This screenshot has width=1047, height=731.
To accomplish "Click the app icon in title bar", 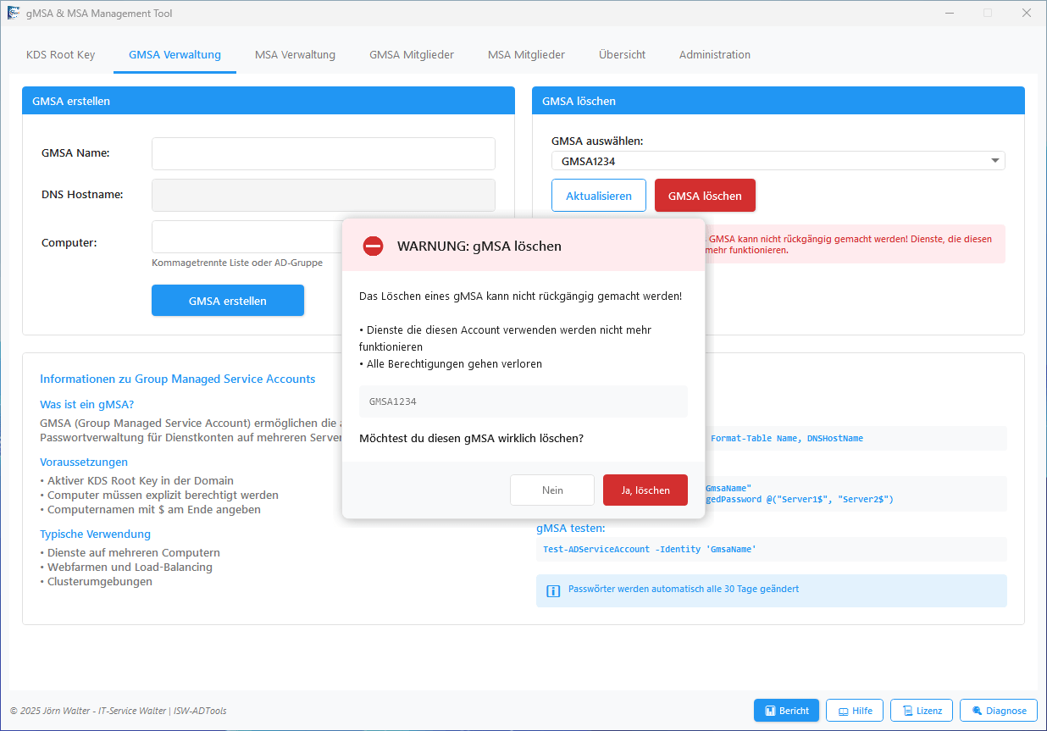I will point(14,14).
